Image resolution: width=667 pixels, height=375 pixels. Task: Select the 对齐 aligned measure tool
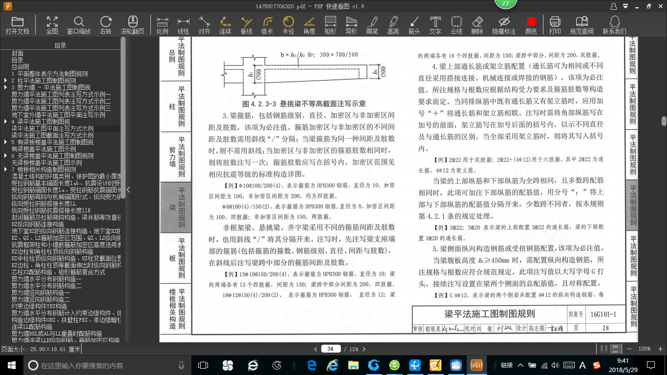click(x=204, y=25)
